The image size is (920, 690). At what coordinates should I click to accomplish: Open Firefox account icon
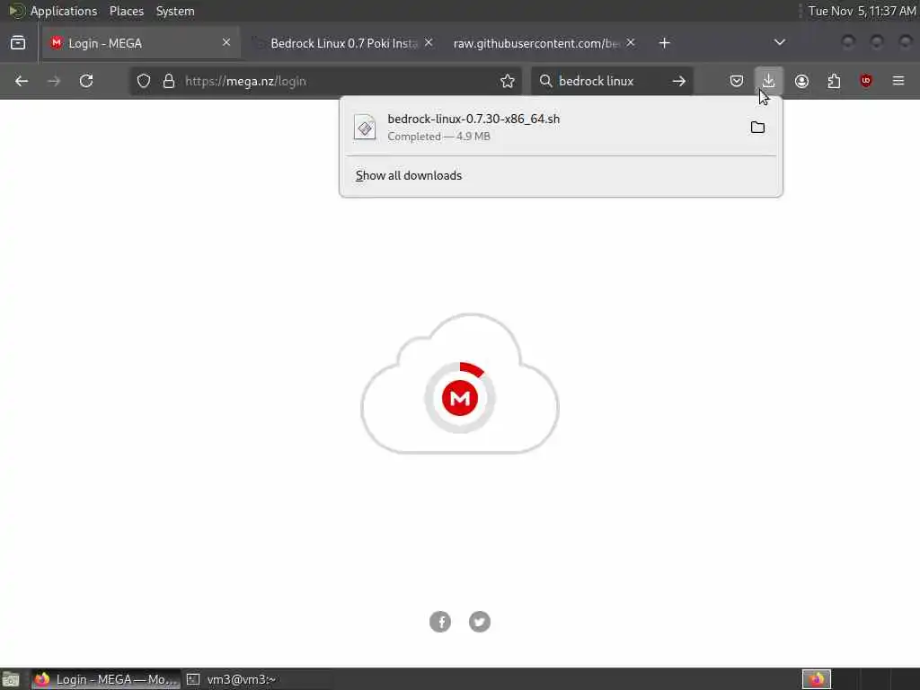(801, 81)
